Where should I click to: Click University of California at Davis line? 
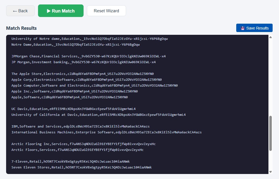[99, 115]
